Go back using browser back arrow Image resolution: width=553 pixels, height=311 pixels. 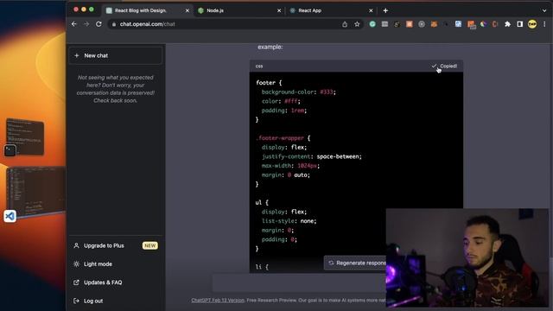tap(74, 24)
